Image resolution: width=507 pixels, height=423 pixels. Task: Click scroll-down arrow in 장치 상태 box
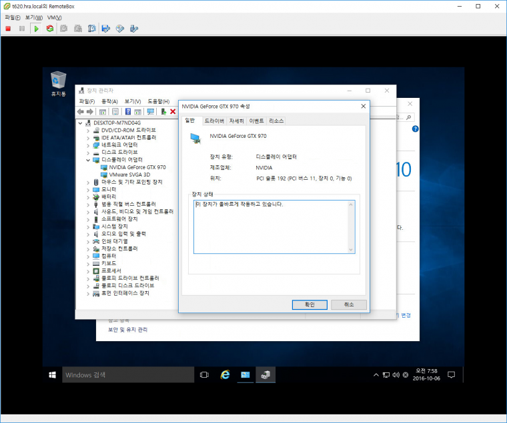(x=351, y=250)
